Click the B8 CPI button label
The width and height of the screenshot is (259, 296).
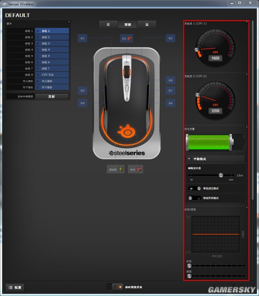(x=170, y=80)
